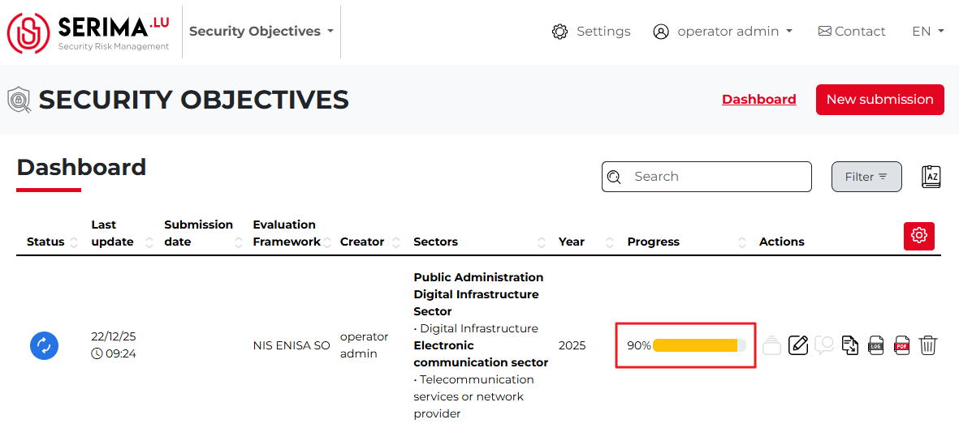Open the EN language dropdown

[928, 31]
